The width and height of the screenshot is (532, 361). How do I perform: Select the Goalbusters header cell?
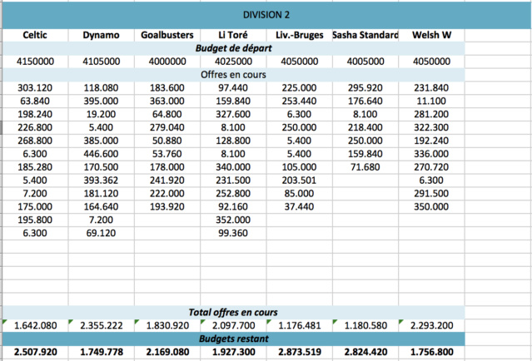167,35
